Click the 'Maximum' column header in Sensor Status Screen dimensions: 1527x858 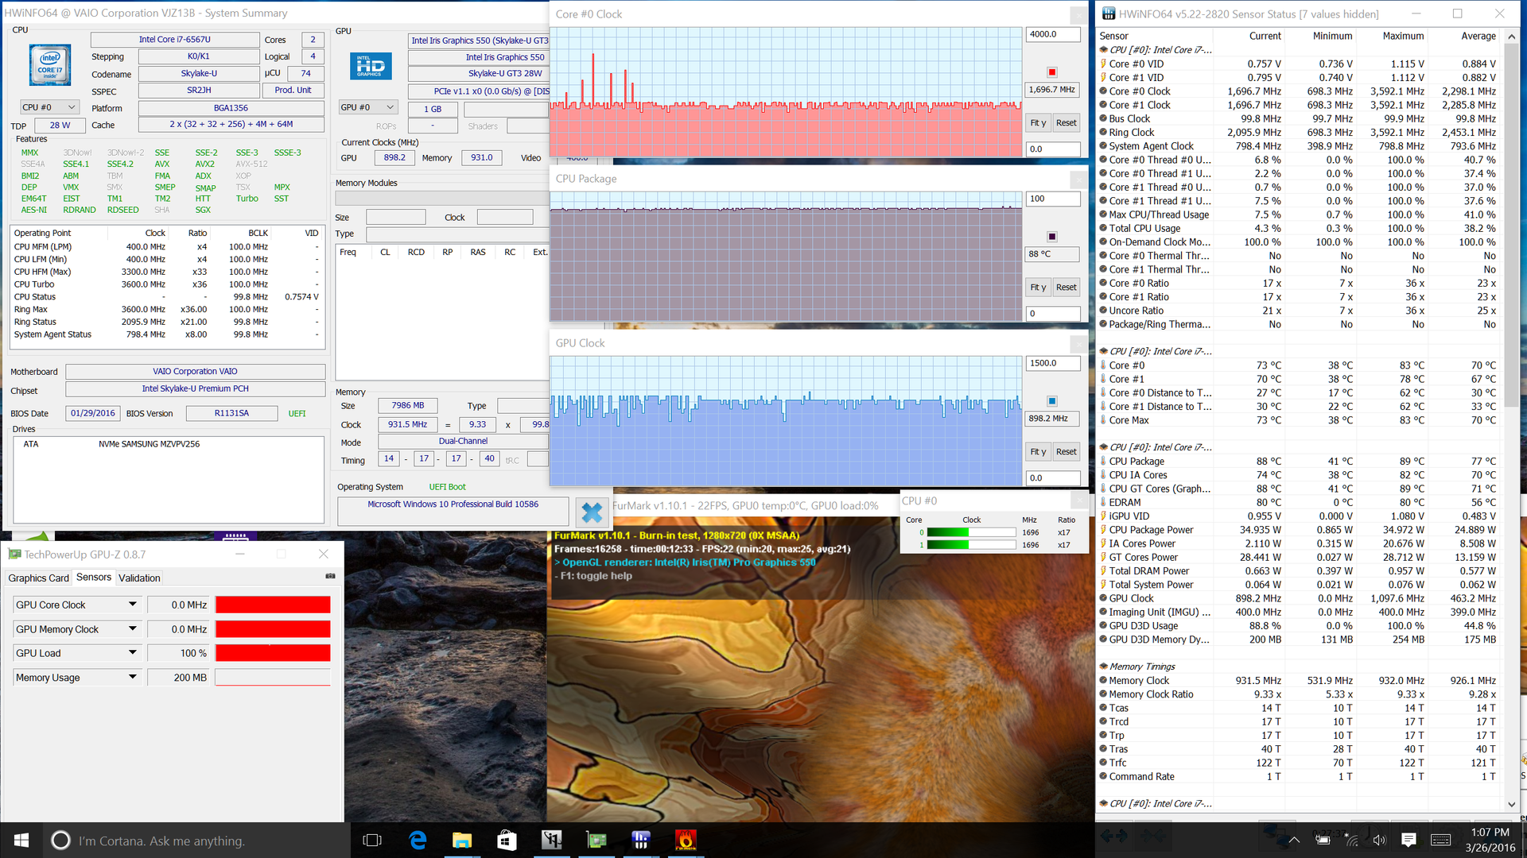click(x=1403, y=36)
